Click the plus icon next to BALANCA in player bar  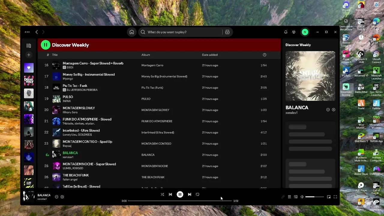coord(62,197)
